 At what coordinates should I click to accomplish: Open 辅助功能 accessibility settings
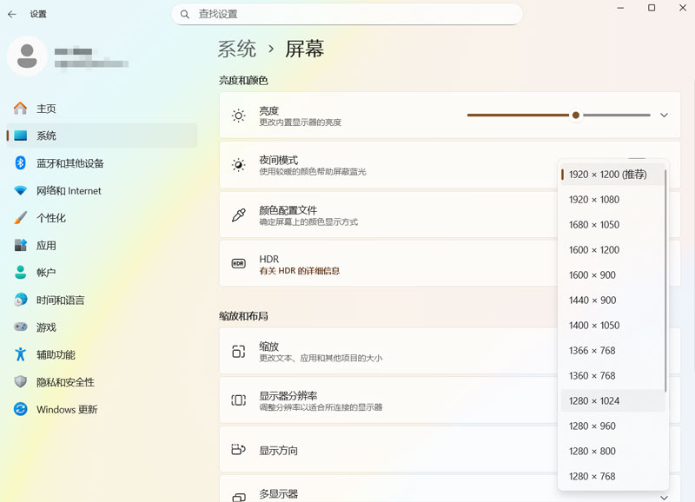coord(55,355)
